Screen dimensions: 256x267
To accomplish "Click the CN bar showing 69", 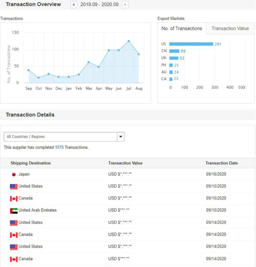I will tap(174, 51).
